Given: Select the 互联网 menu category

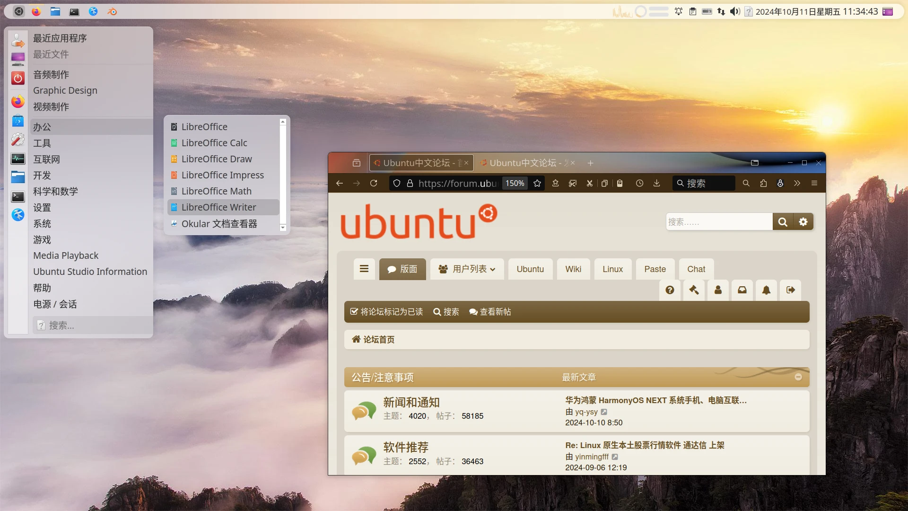Looking at the screenshot, I should click(91, 159).
